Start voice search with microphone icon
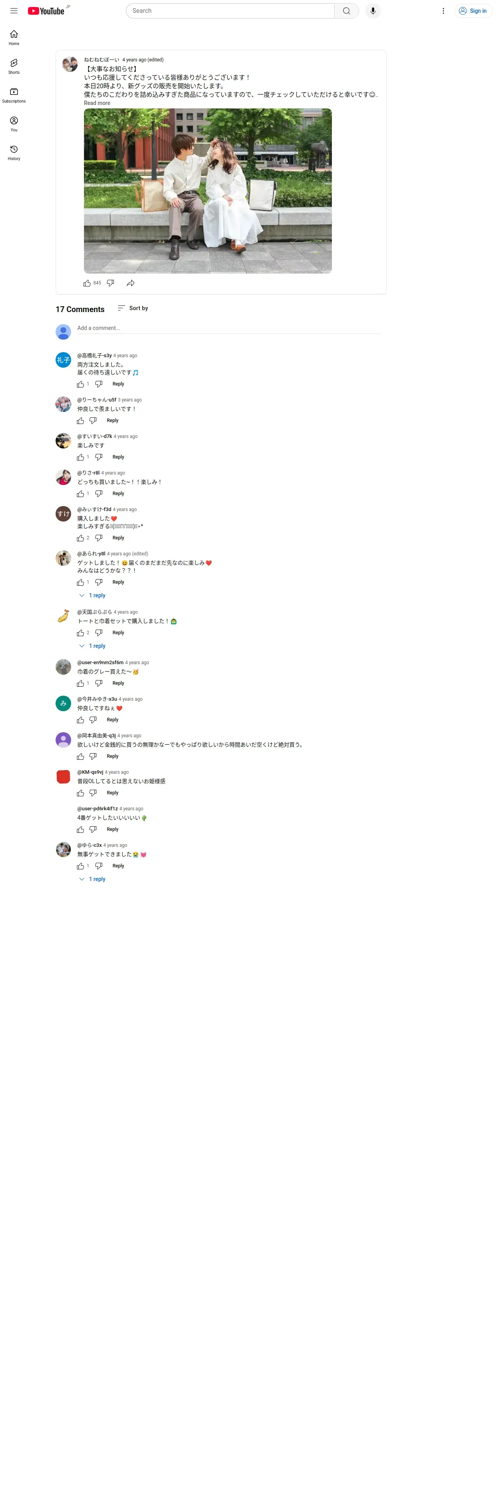 pyautogui.click(x=373, y=11)
